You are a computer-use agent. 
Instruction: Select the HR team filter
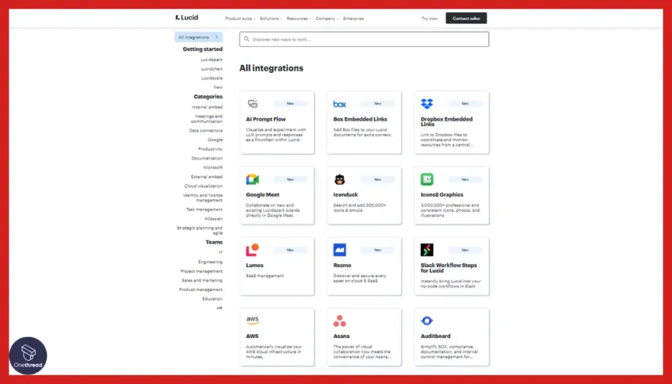pos(220,308)
